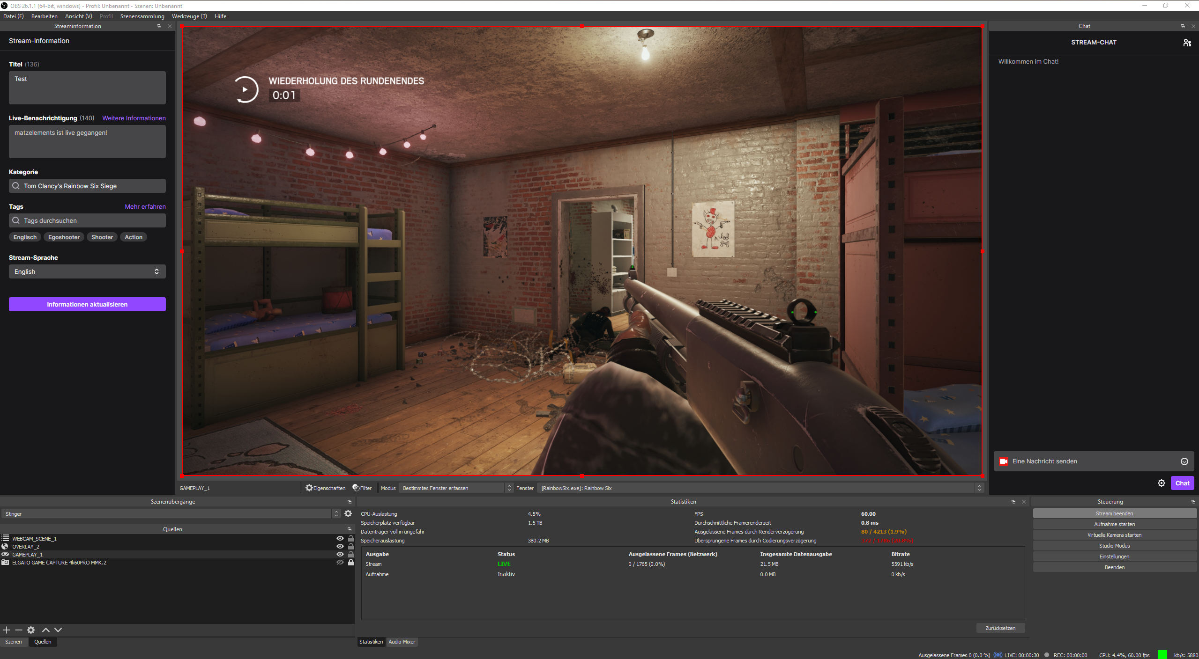Hide the WEBCAM_SCENE_1 source
Viewport: 1199px width, 659px height.
click(x=340, y=538)
